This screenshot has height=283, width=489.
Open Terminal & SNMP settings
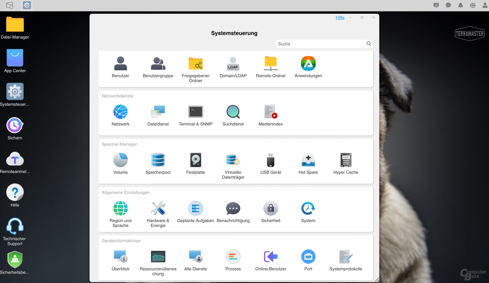point(195,112)
